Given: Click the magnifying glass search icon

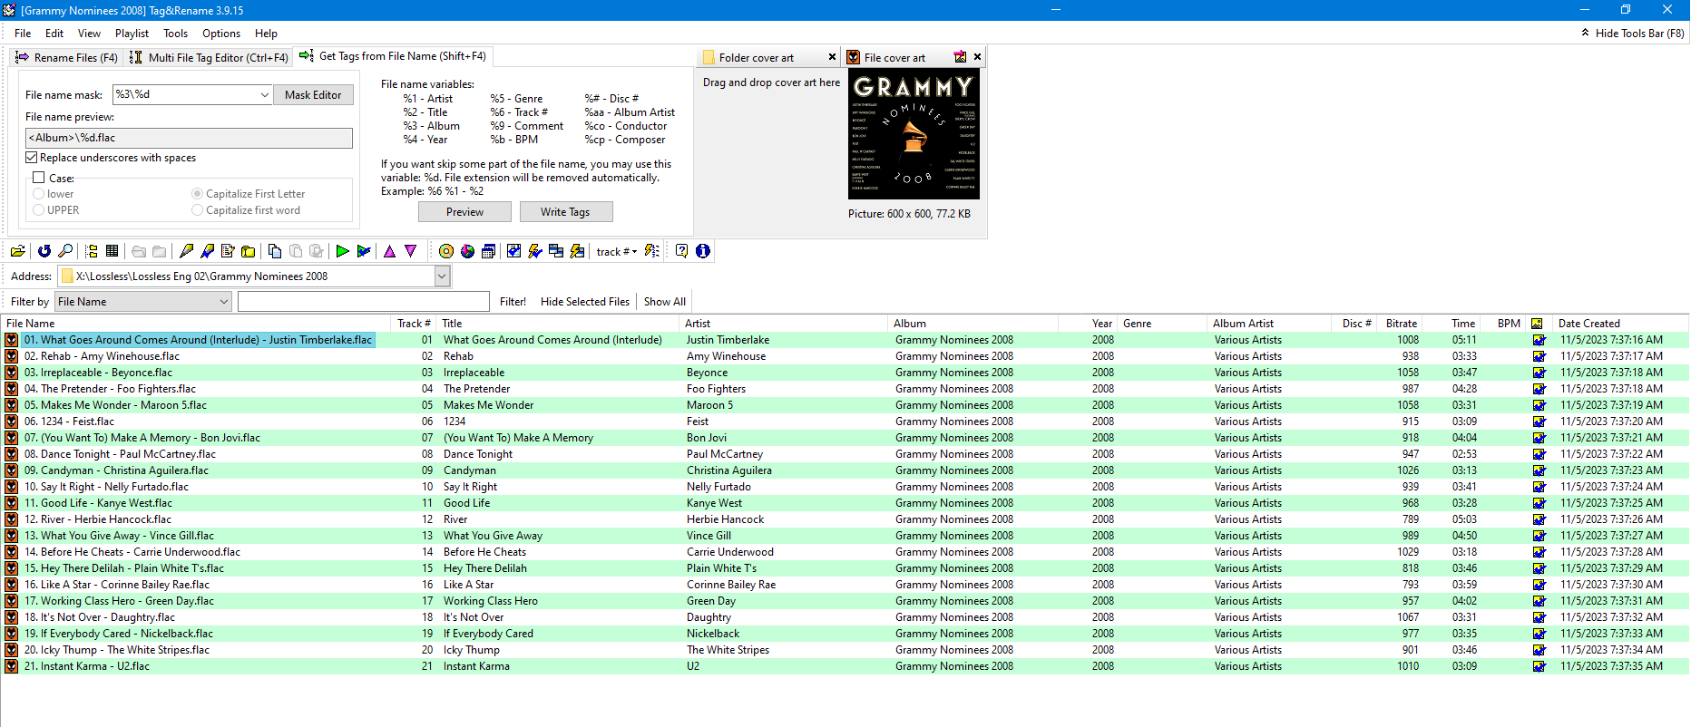Looking at the screenshot, I should 65,251.
